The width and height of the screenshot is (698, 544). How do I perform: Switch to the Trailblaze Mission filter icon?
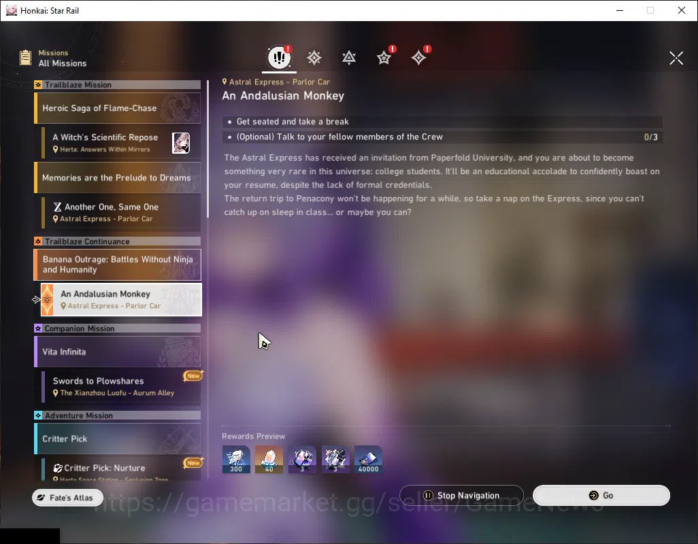pyautogui.click(x=314, y=57)
